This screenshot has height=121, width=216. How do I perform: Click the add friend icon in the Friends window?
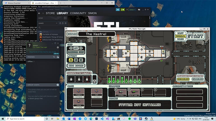58,57
